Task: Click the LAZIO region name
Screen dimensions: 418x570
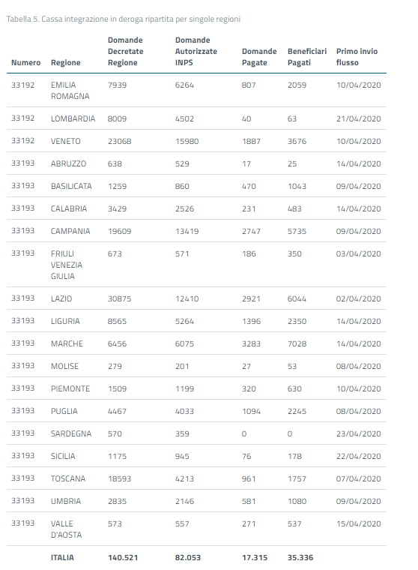Action: pyautogui.click(x=61, y=298)
